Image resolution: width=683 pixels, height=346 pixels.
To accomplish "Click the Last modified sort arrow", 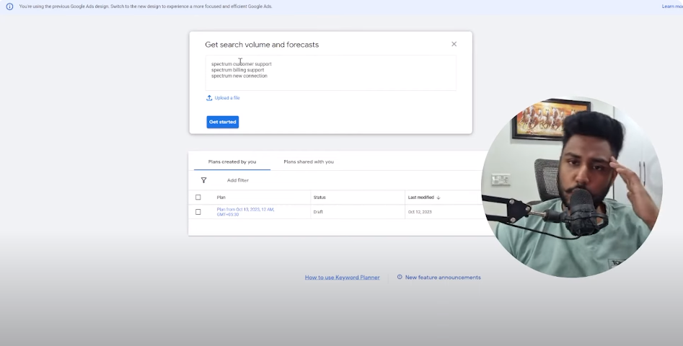I will (439, 198).
